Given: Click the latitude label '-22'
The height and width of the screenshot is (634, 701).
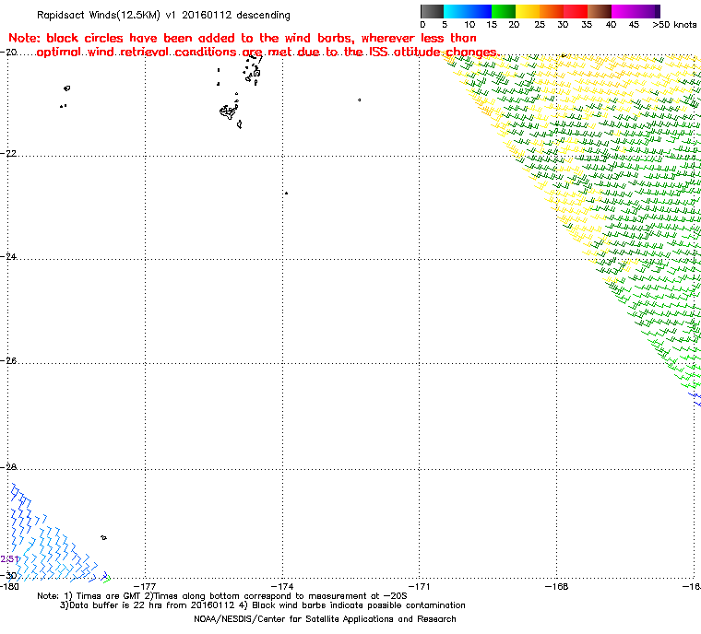Looking at the screenshot, I should (8, 153).
